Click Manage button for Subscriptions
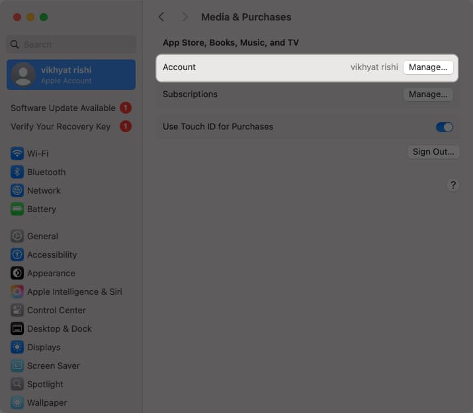 click(x=428, y=94)
